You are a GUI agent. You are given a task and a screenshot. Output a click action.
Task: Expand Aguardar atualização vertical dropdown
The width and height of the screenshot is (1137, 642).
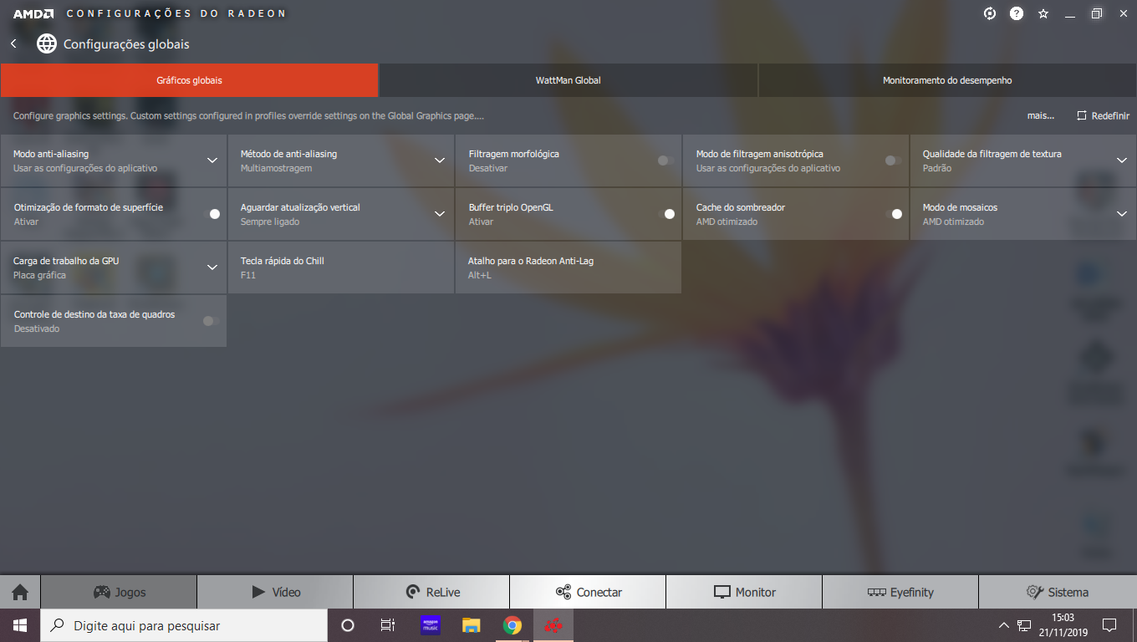(x=440, y=214)
